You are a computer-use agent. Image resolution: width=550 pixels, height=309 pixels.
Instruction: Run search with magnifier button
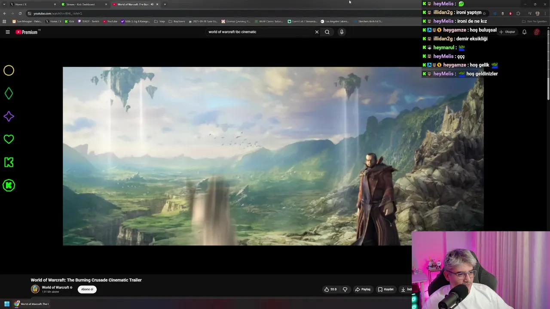327,32
